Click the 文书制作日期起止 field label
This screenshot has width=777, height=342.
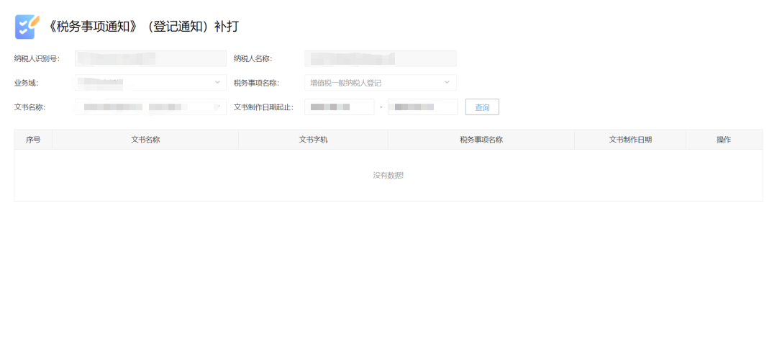click(x=263, y=107)
